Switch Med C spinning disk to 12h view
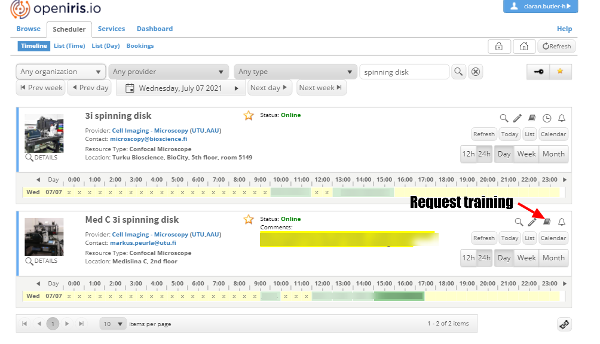 469,258
